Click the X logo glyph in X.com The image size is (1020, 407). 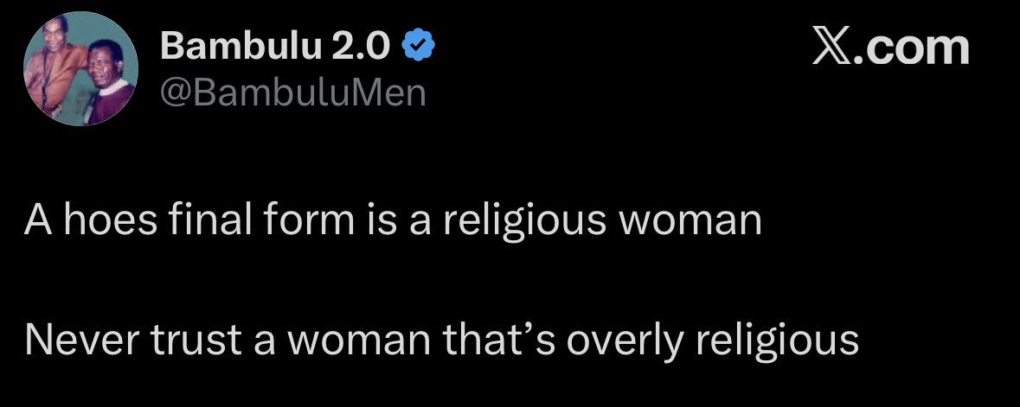[x=832, y=47]
